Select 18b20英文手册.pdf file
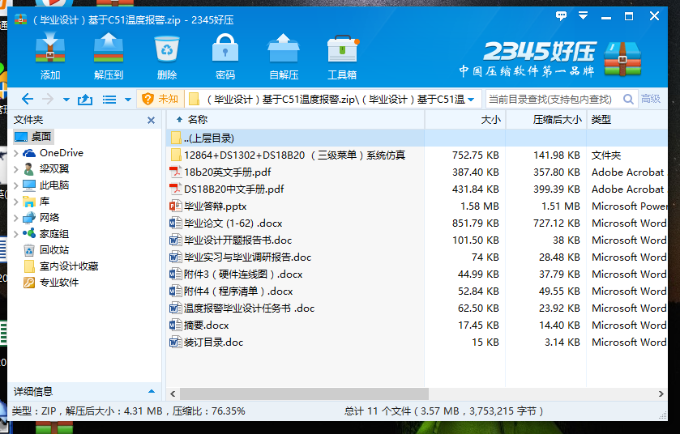This screenshot has width=680, height=434. [417, 172]
